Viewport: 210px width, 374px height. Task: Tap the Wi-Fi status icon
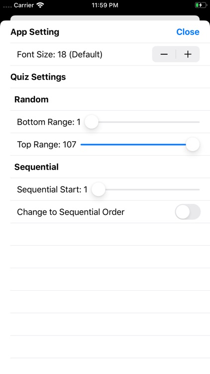[x=41, y=5]
